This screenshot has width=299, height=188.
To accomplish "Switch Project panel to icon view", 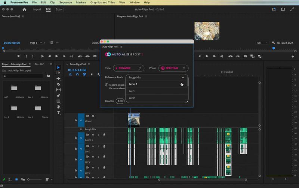I will tap(16, 179).
